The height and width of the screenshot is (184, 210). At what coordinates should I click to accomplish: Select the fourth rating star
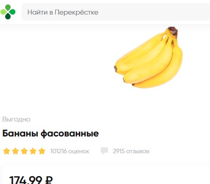tap(33, 151)
